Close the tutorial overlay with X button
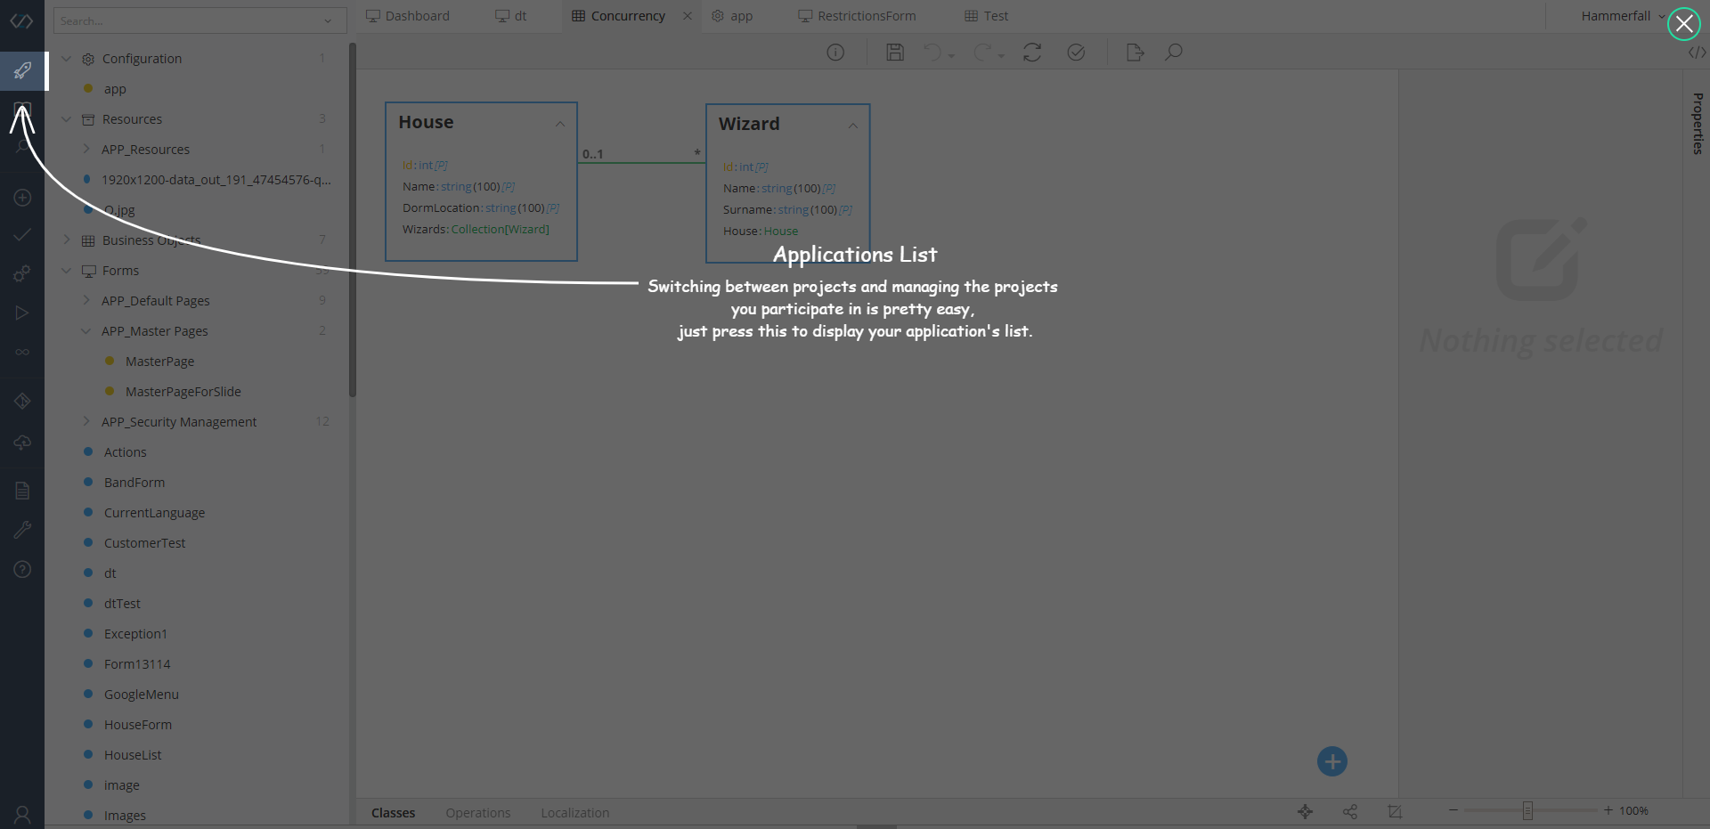 (1683, 24)
